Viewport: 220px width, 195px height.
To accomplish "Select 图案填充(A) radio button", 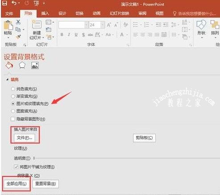I will pyautogui.click(x=13, y=111).
